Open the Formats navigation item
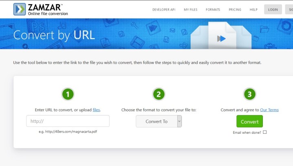293x166 pixels. [213, 9]
